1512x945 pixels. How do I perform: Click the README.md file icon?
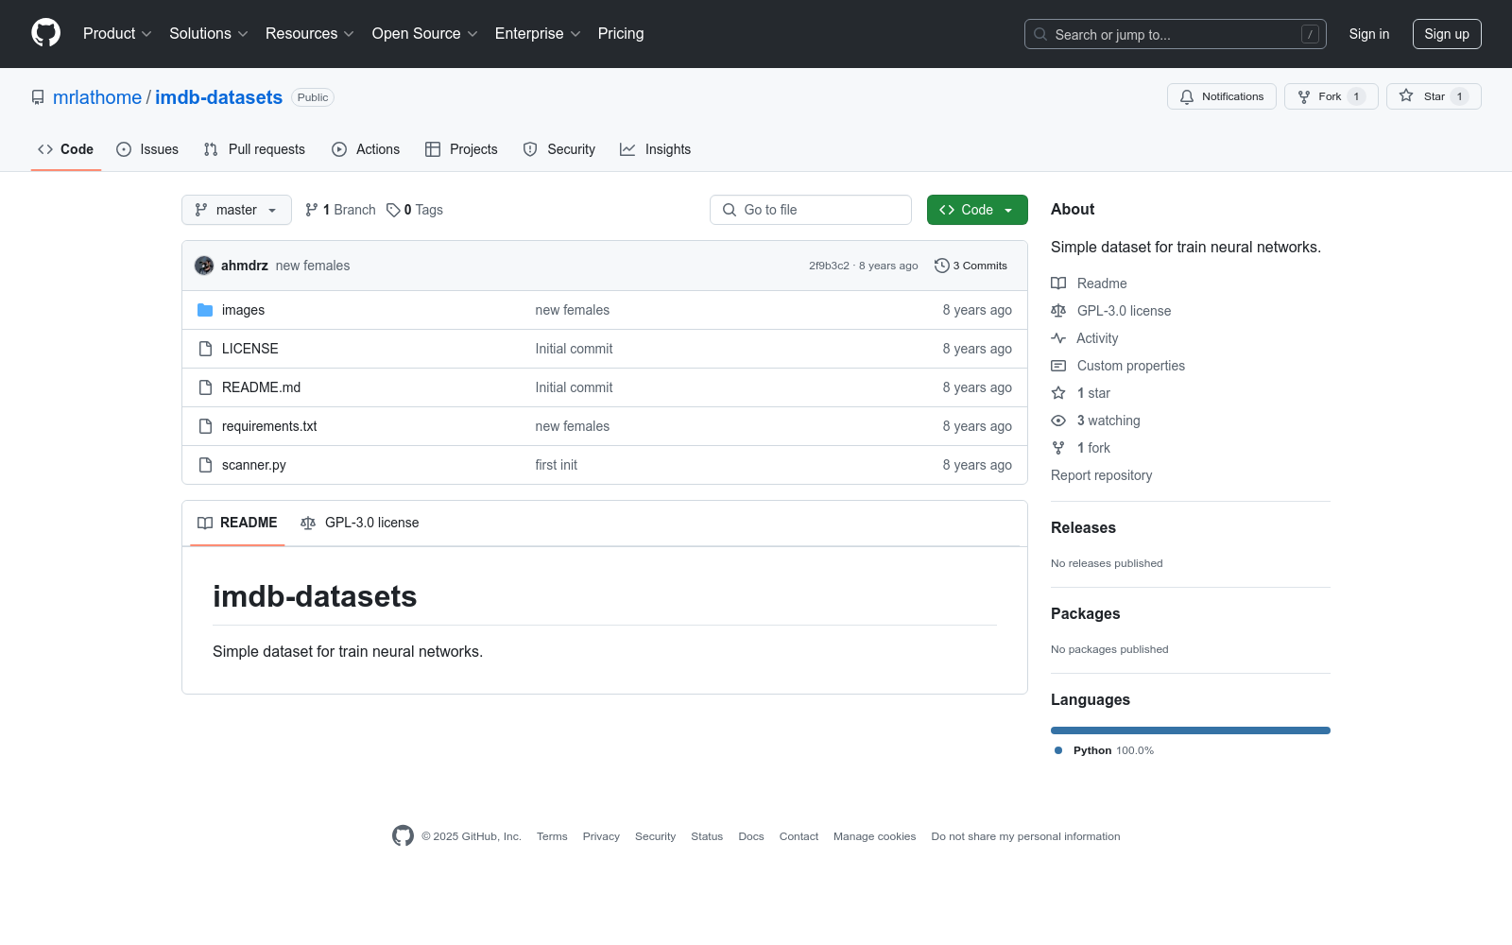tap(205, 387)
